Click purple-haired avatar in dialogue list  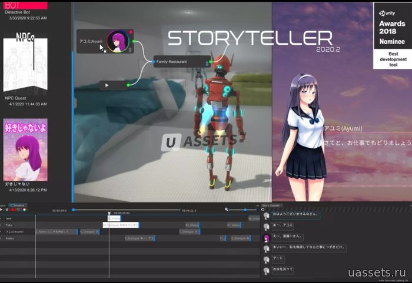[x=267, y=238]
